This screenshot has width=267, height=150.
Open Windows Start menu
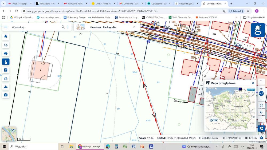click(x=4, y=147)
